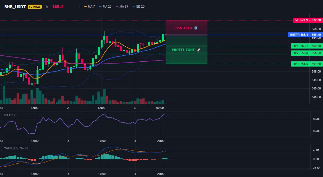Toggle the MA 7 legend item
The height and width of the screenshot is (177, 323).
[89, 7]
